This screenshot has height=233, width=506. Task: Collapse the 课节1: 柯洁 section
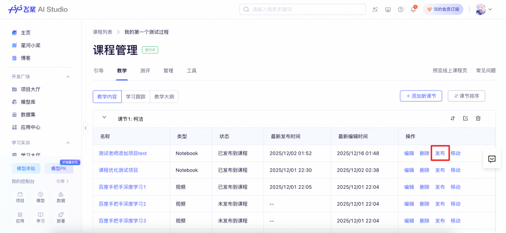(104, 118)
